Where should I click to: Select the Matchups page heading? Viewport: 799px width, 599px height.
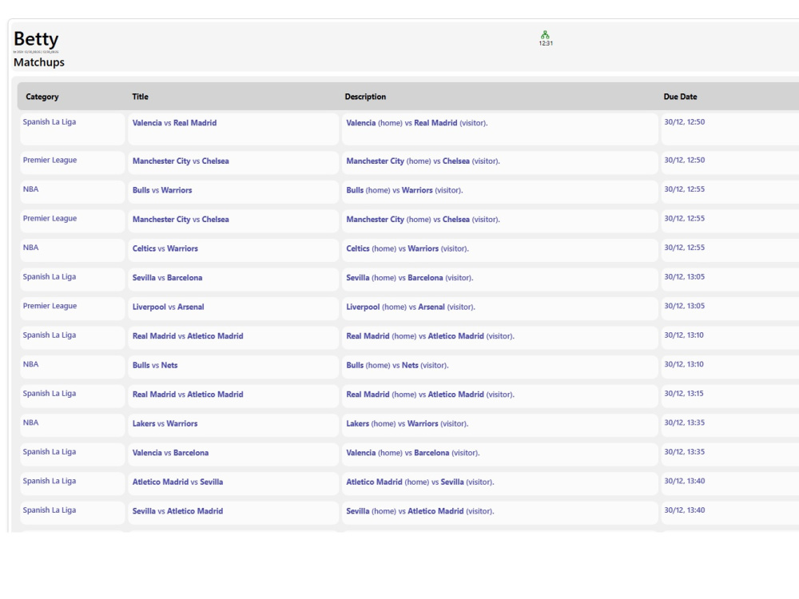pyautogui.click(x=38, y=62)
